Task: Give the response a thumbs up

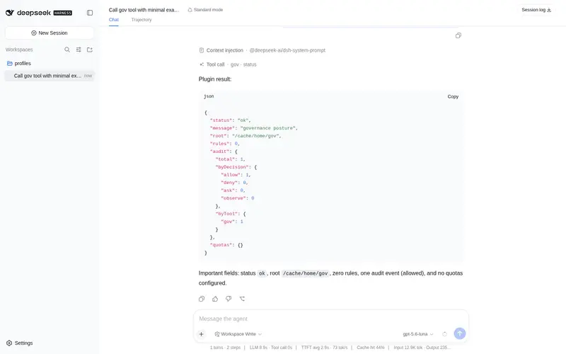Action: pos(215,299)
